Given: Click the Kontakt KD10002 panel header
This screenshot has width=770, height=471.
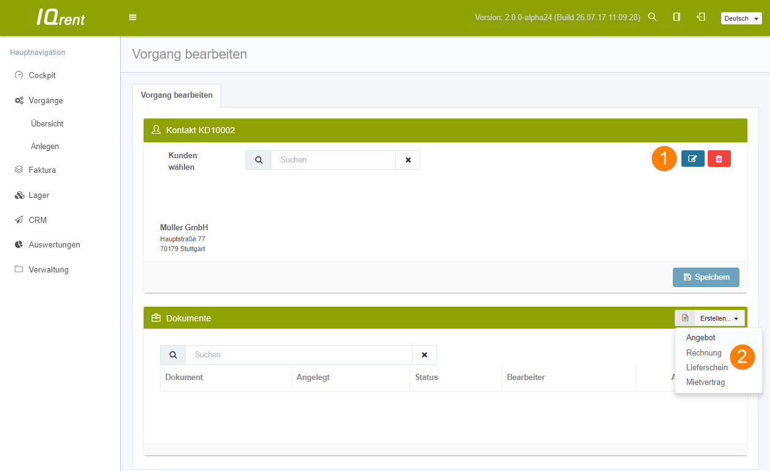Looking at the screenshot, I should click(x=446, y=130).
